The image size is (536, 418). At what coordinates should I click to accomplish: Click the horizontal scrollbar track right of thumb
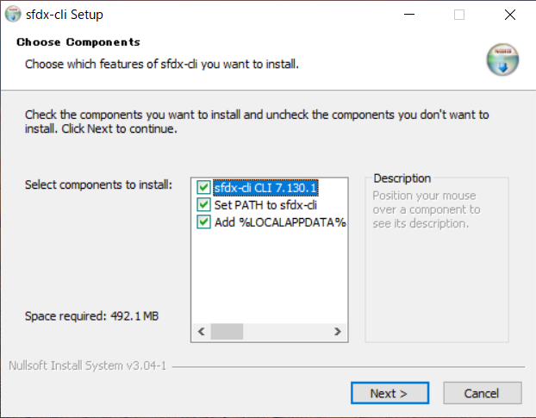tap(286, 331)
